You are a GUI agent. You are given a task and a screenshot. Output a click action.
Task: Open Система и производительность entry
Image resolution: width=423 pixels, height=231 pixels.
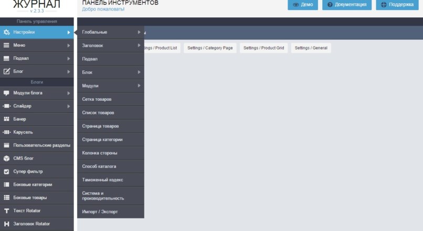click(x=111, y=196)
